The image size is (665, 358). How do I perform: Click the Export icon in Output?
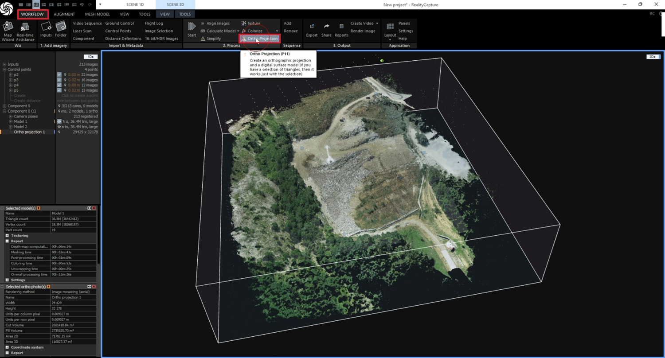(x=312, y=27)
